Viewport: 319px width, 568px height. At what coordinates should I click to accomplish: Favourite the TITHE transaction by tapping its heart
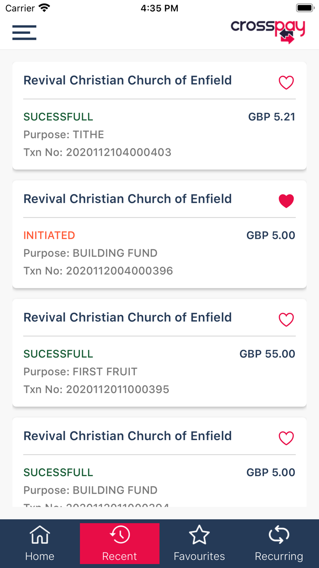[286, 83]
